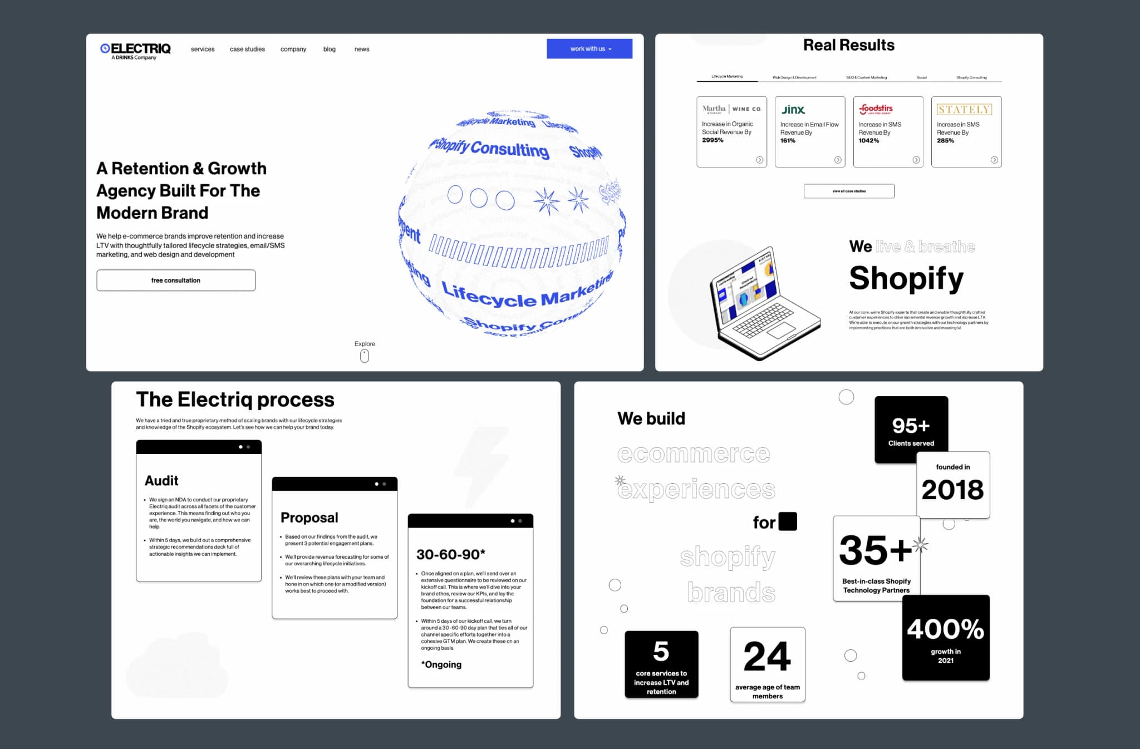Click the free consultation button
This screenshot has height=749, width=1140.
coord(175,280)
